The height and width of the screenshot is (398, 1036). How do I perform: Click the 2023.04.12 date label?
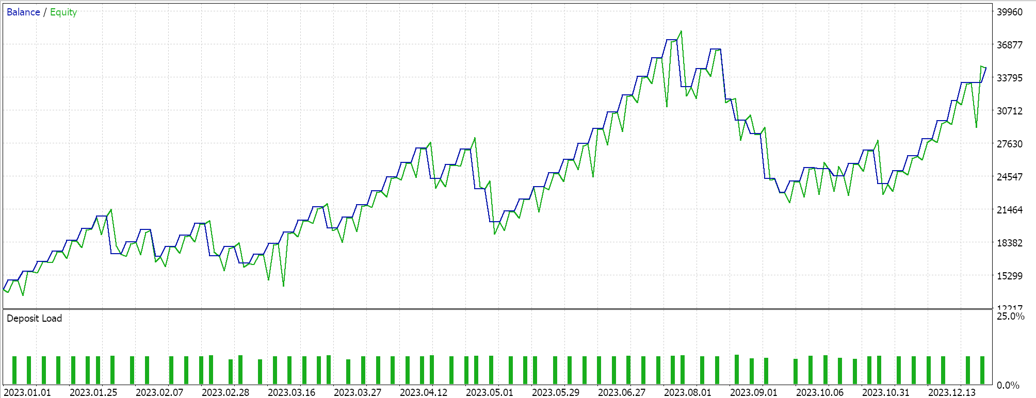coord(424,392)
